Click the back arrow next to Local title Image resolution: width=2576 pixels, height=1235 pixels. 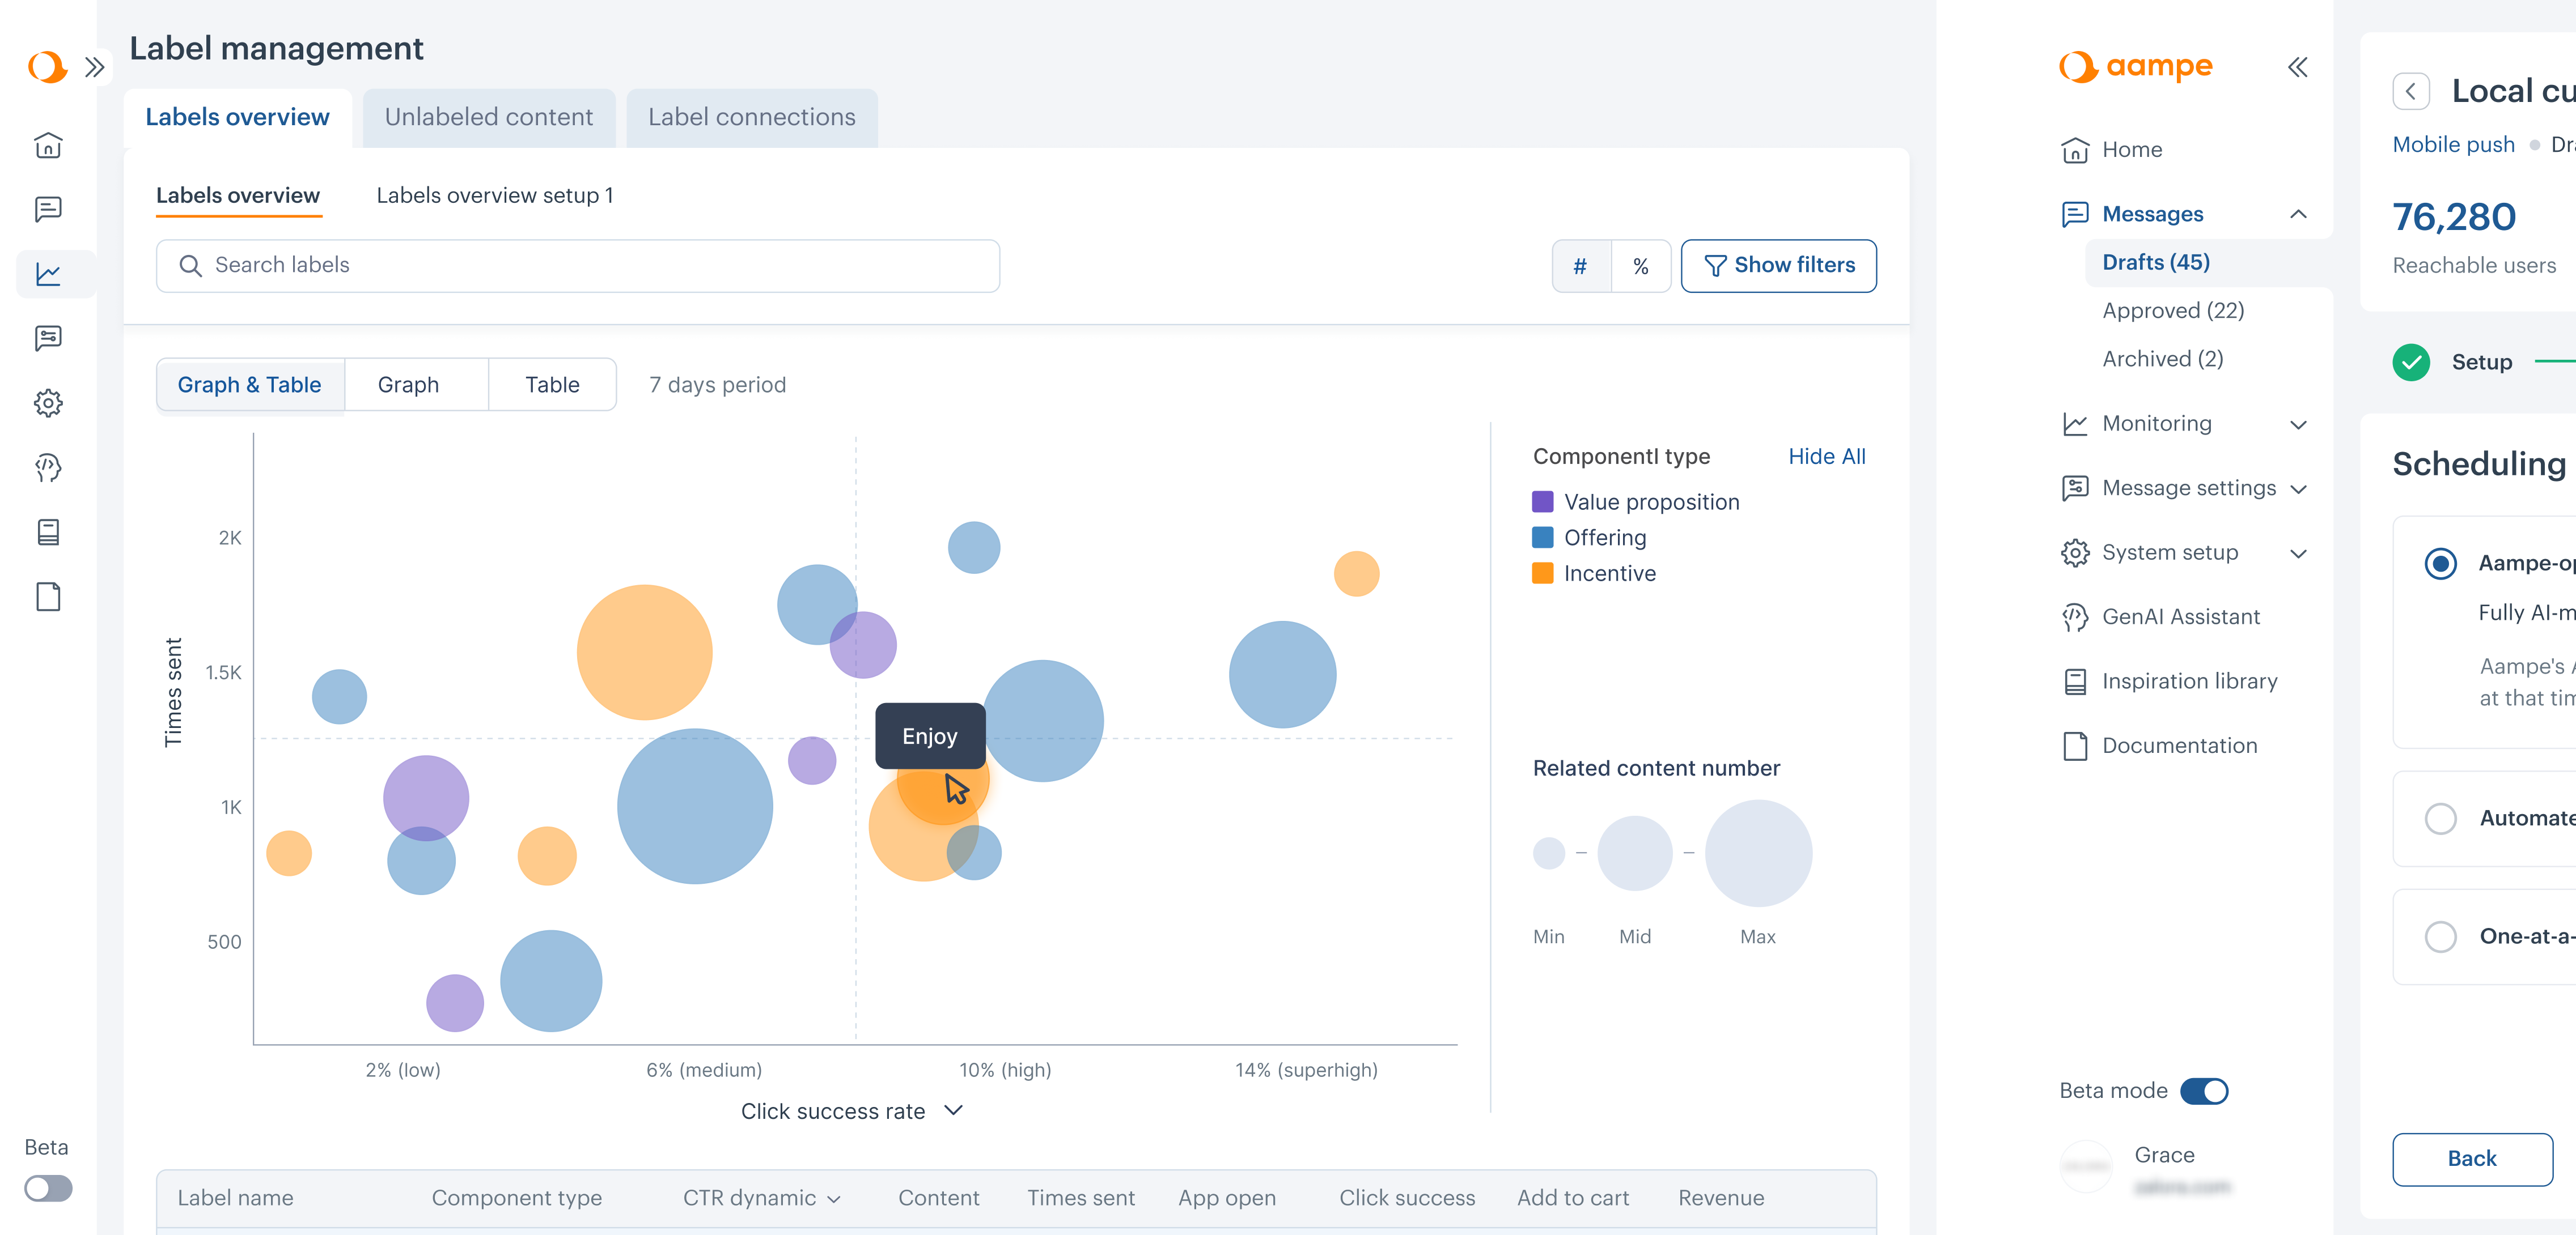pos(2410,91)
